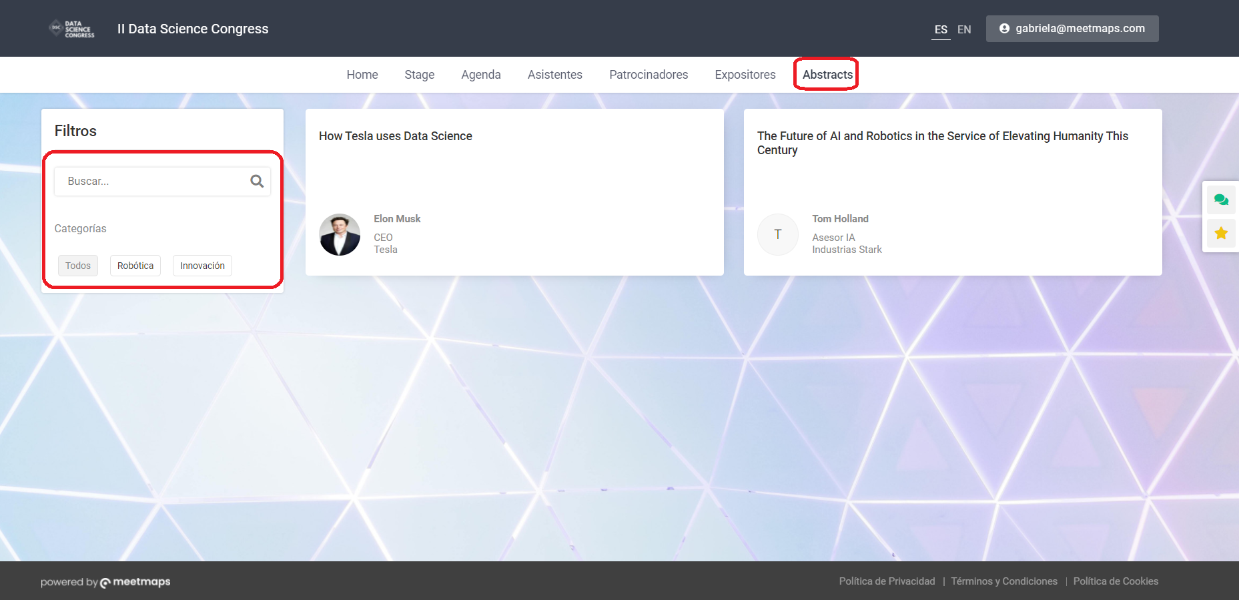The height and width of the screenshot is (600, 1239).
Task: Click the user avatar icon beside the email
Action: click(1004, 28)
